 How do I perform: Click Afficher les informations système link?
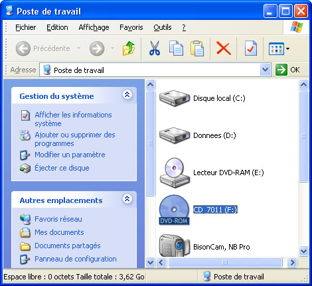[x=73, y=119]
